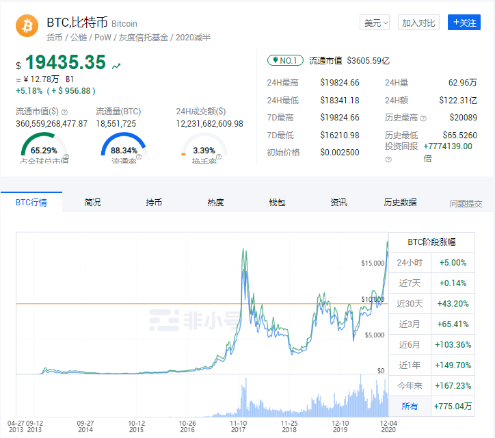Click help icon under 投资回报

pyautogui.click(x=388, y=159)
